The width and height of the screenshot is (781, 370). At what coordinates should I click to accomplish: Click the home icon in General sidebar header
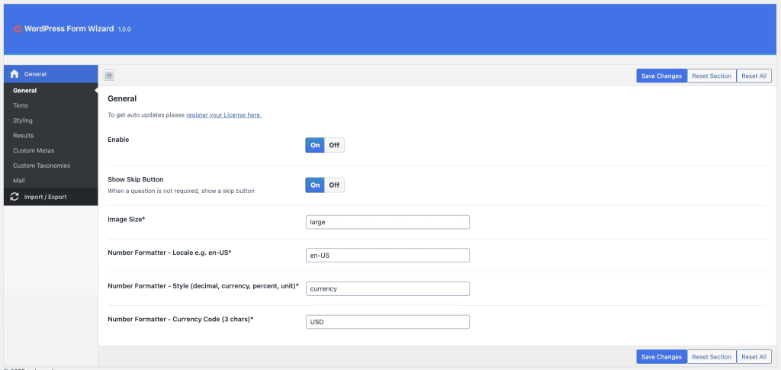(14, 74)
